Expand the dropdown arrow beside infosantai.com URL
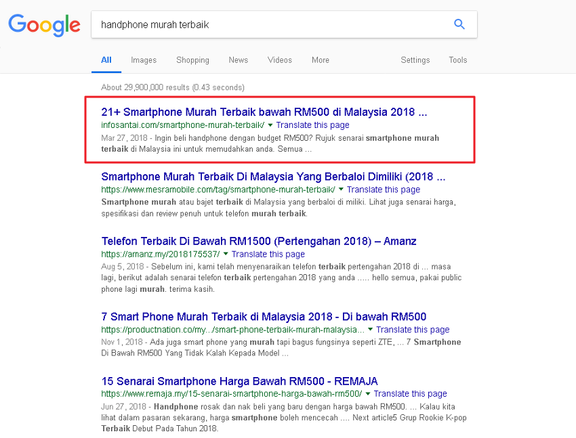The image size is (576, 438). 270,125
